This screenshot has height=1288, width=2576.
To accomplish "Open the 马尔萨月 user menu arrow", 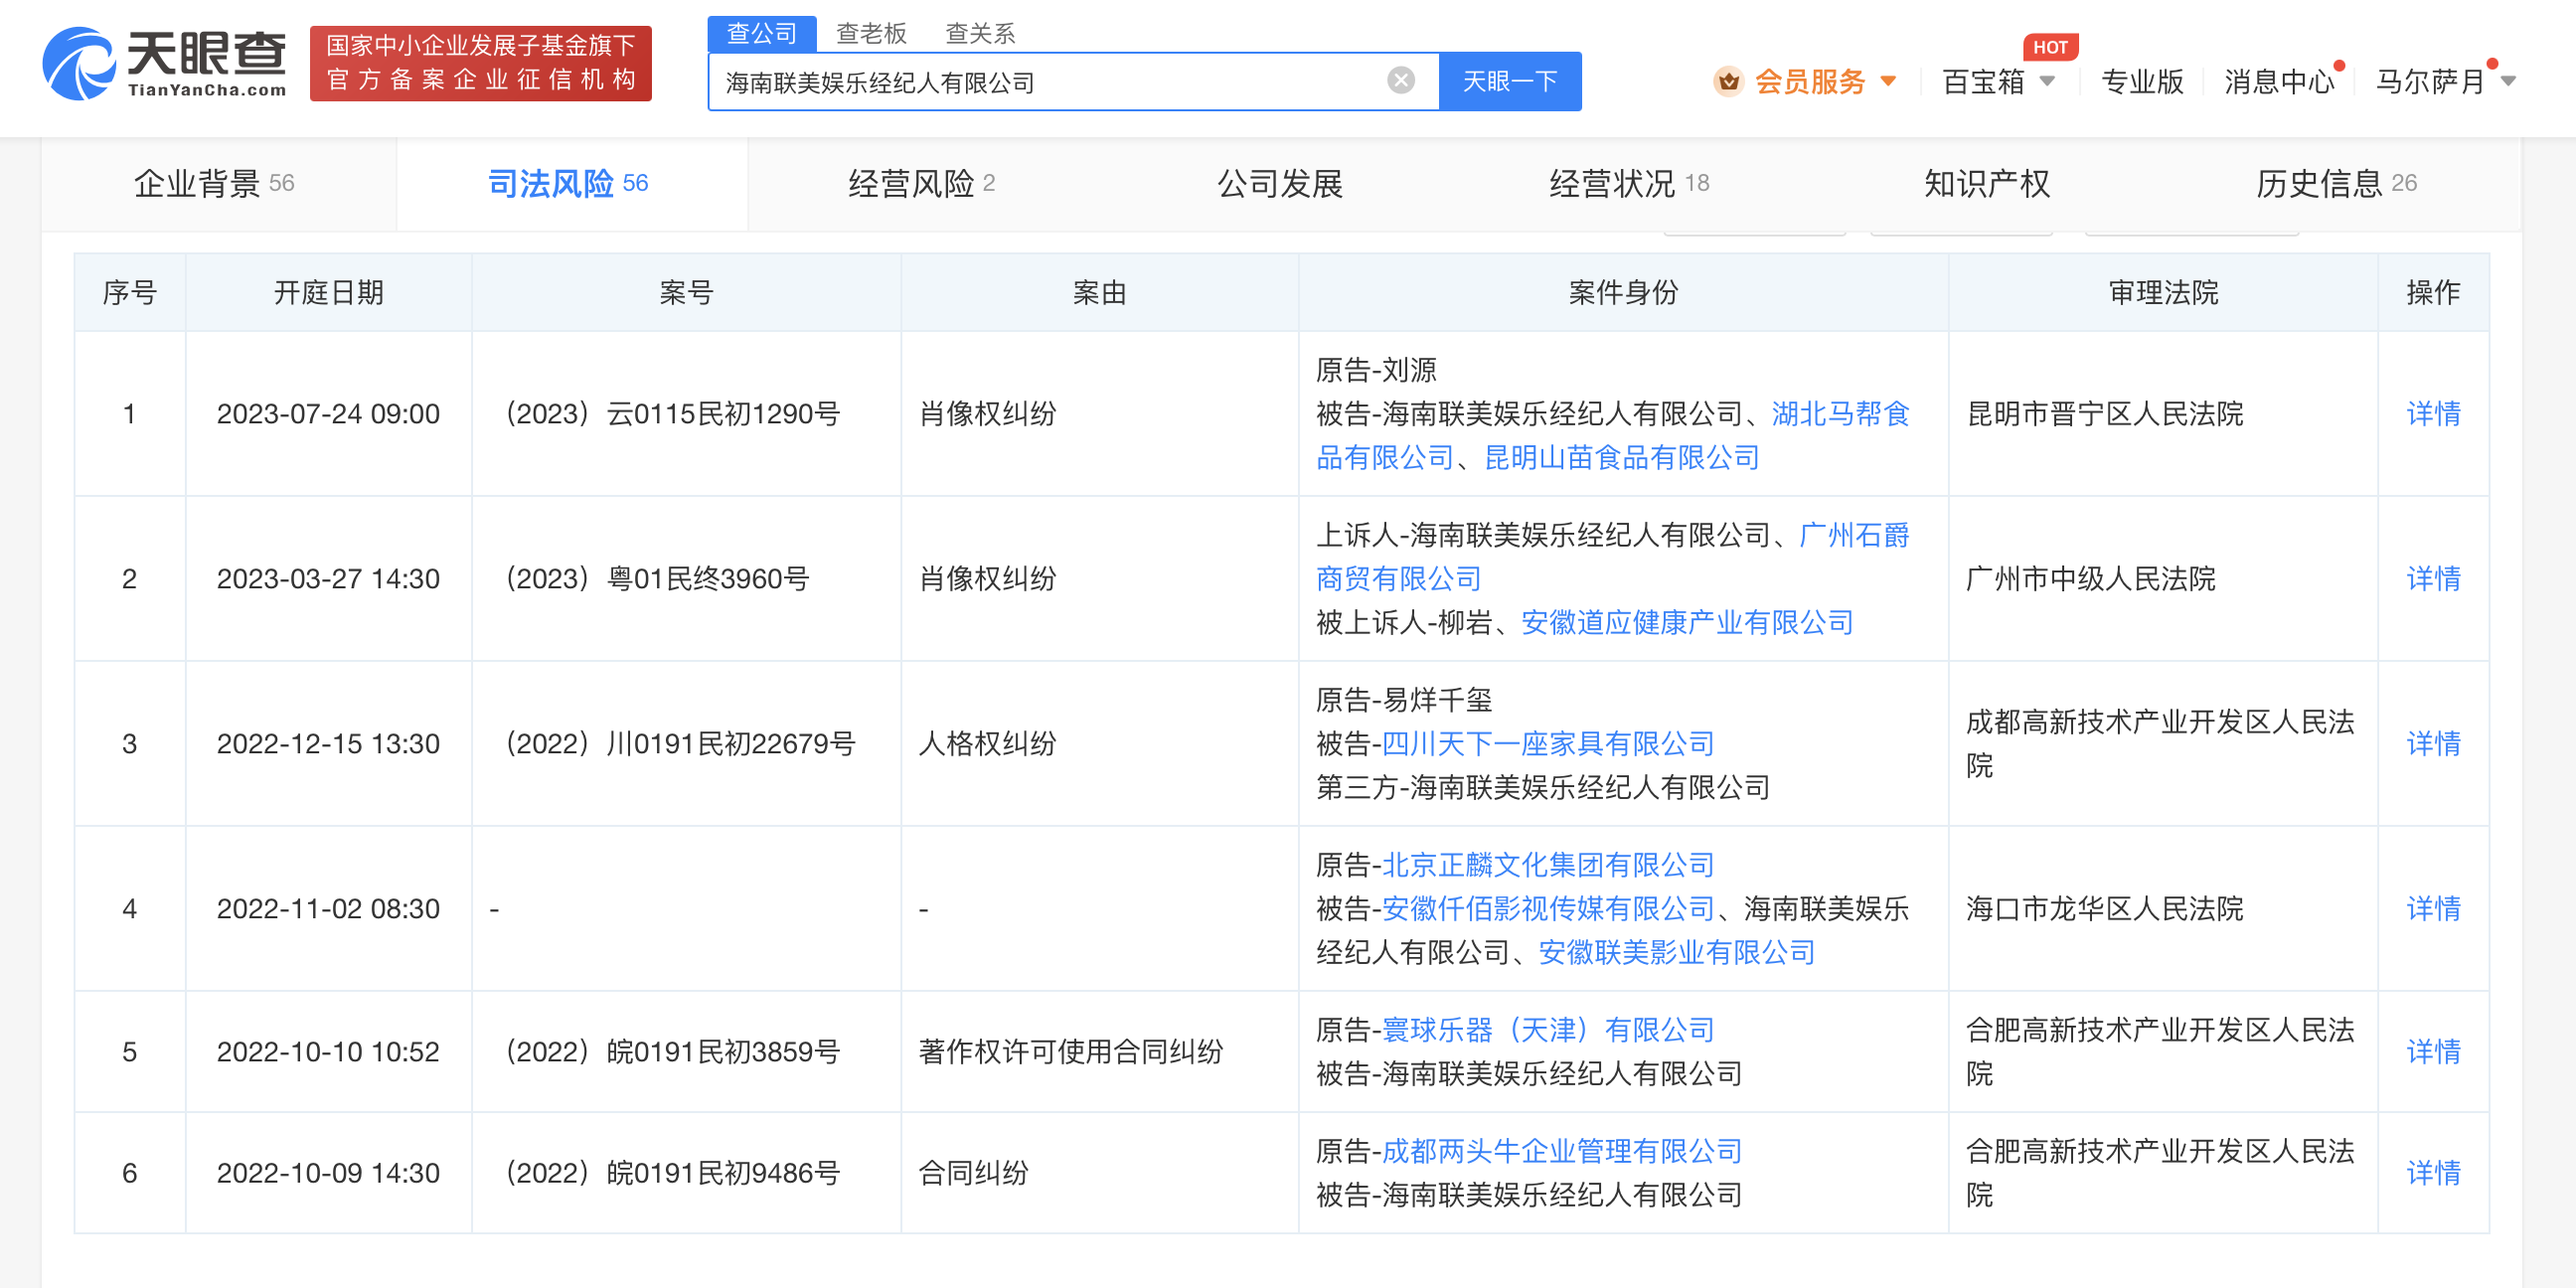I will (2508, 82).
